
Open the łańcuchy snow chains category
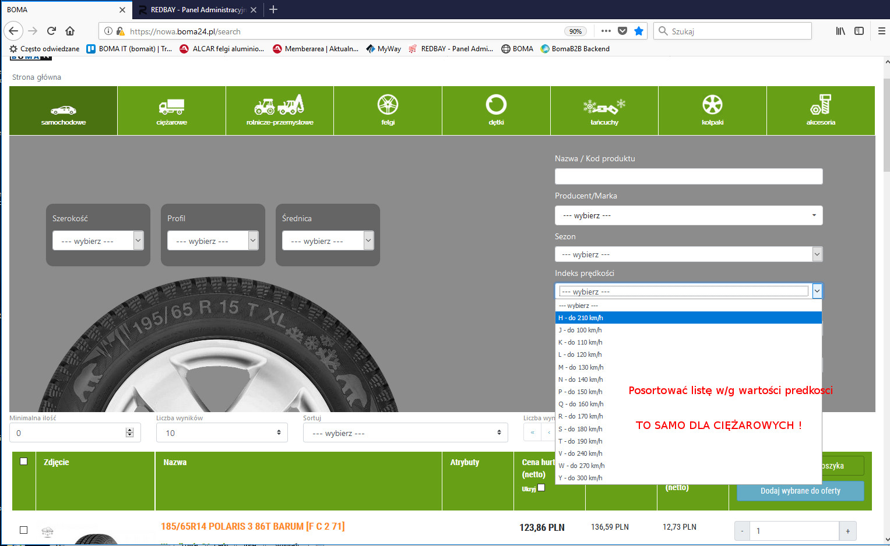pos(604,111)
